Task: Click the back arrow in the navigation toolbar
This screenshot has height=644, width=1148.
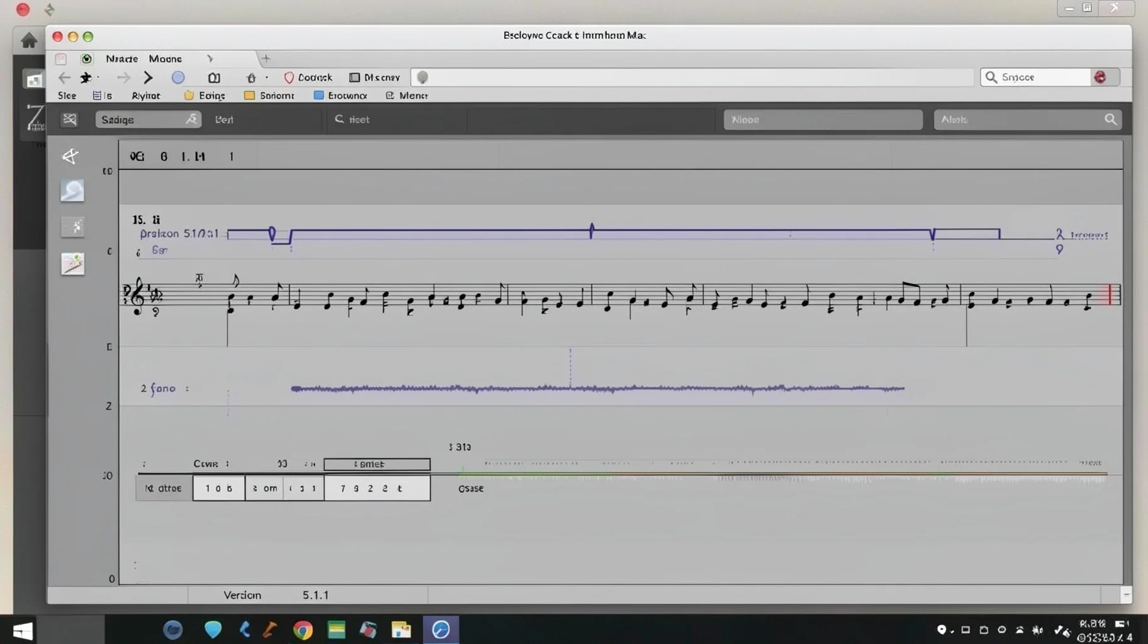Action: coord(64,77)
